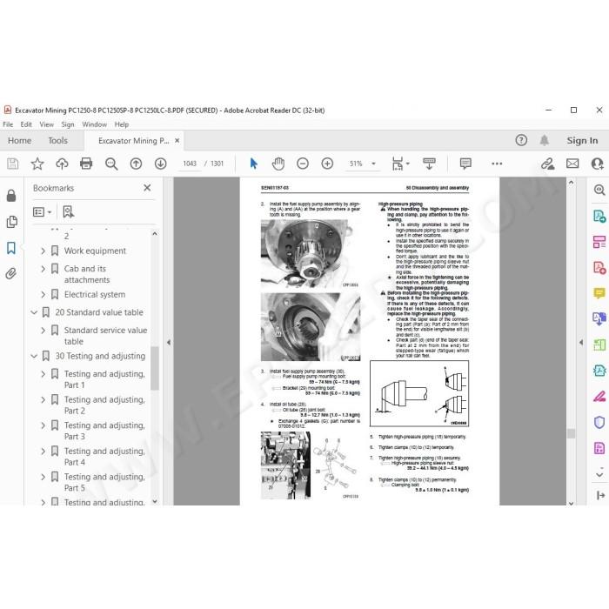Open the search tool in right pane

pos(599,190)
